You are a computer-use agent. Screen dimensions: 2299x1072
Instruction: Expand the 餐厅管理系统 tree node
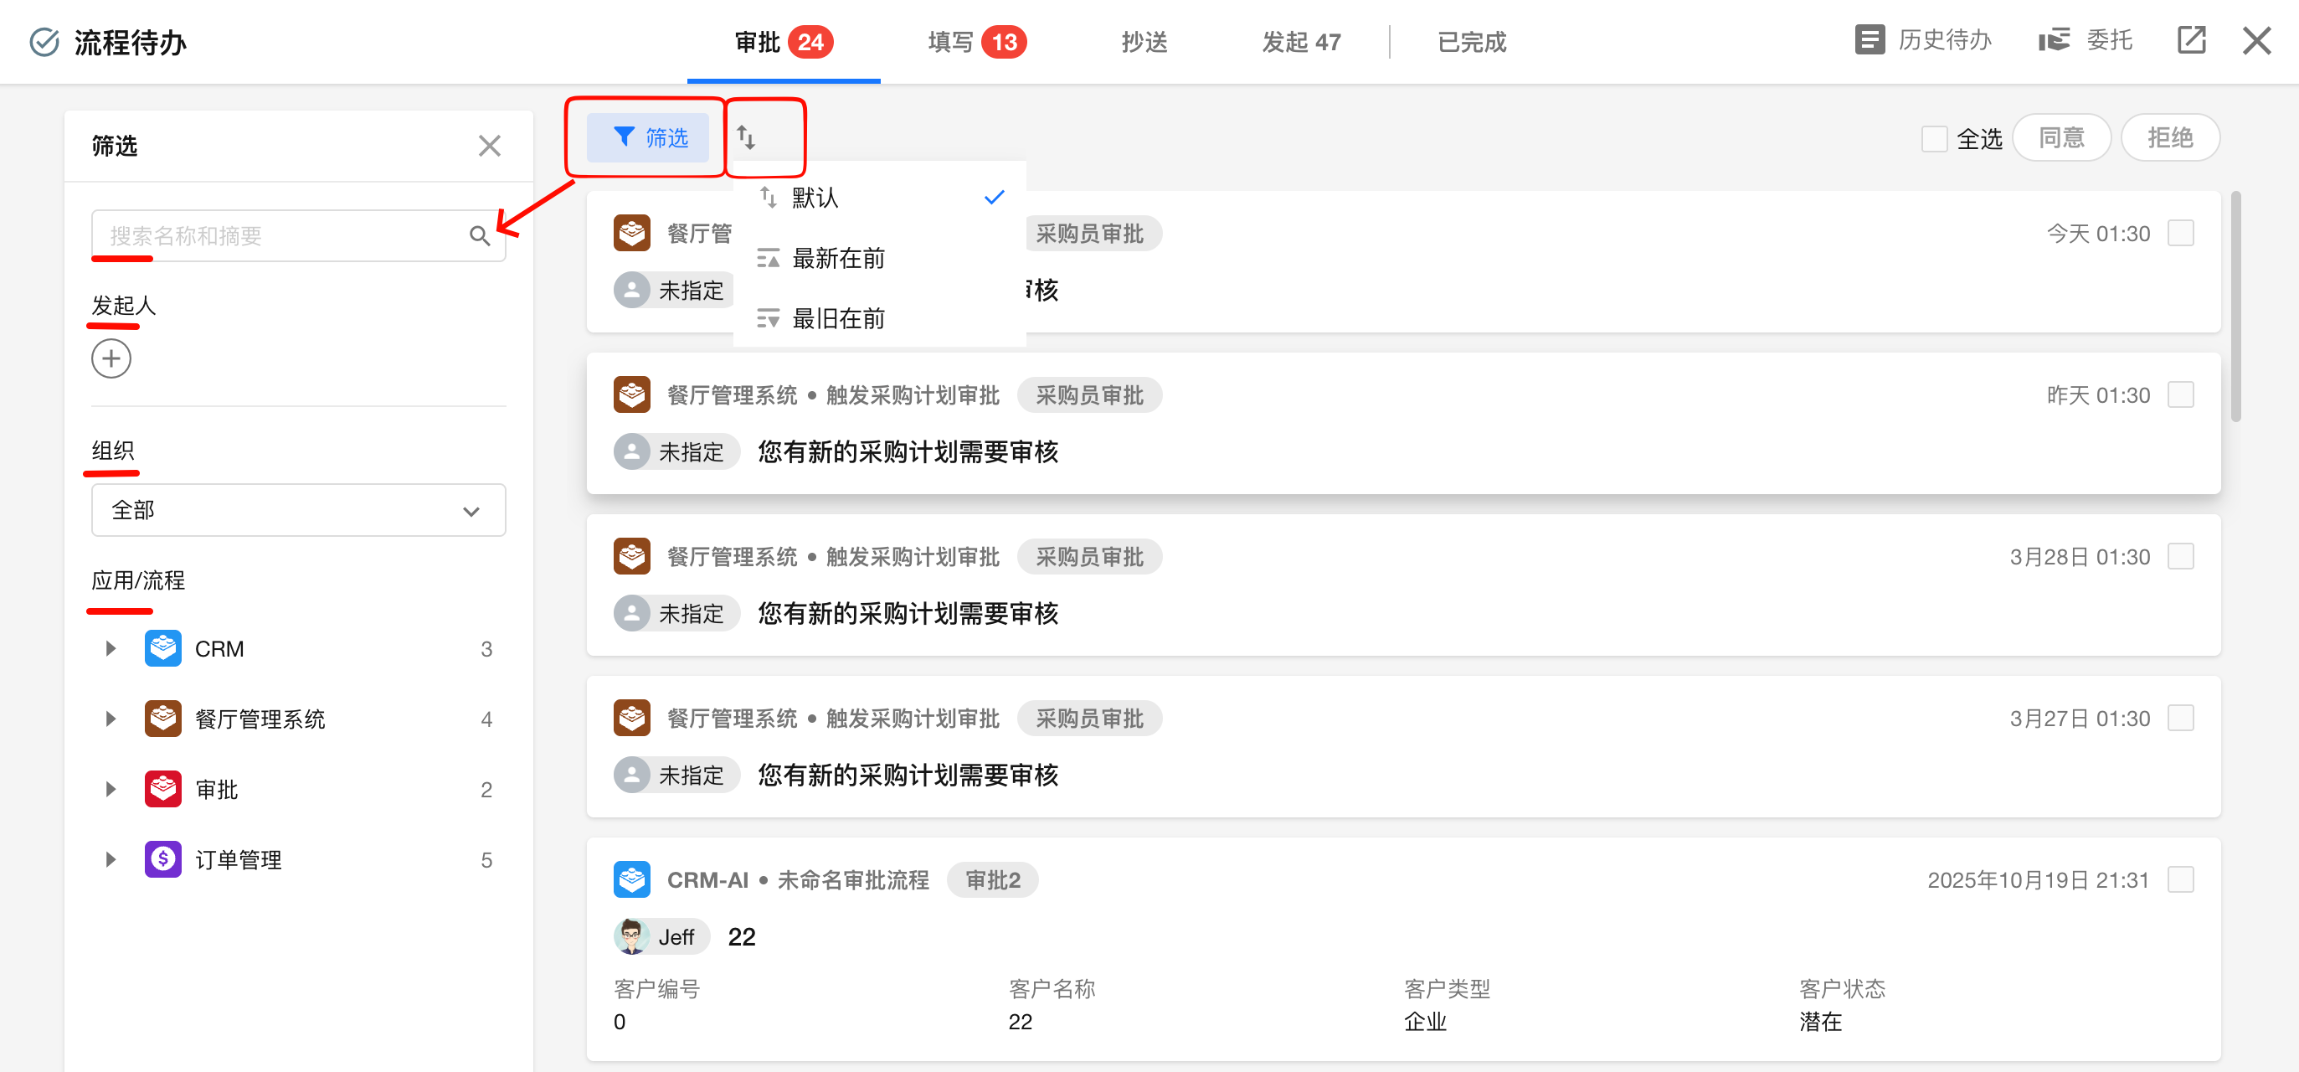(111, 719)
